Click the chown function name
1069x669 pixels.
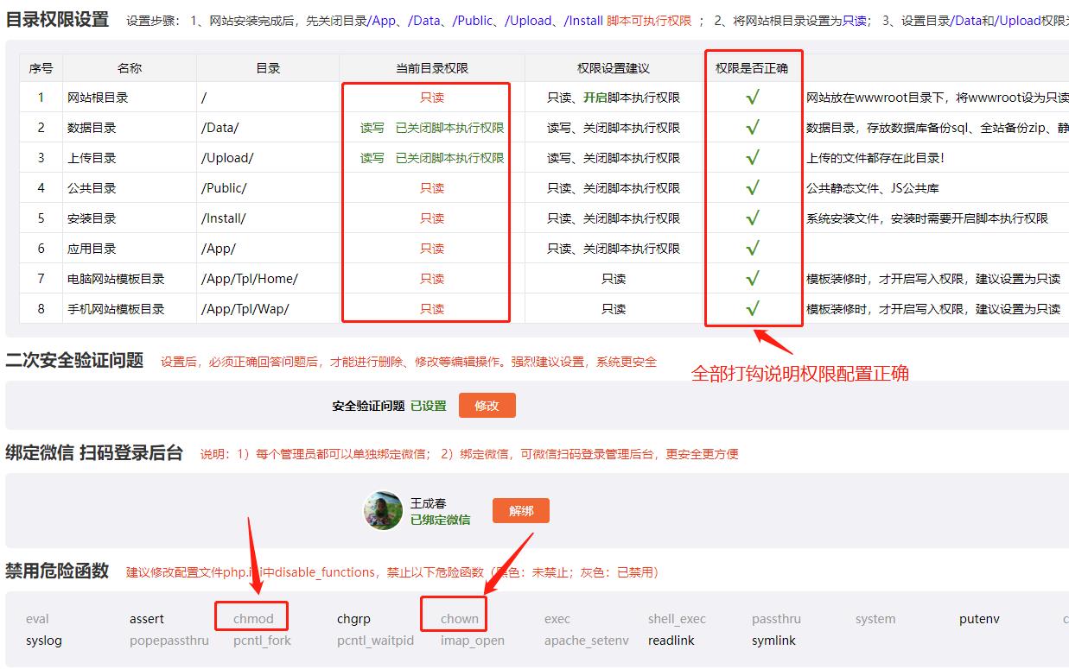pos(459,619)
